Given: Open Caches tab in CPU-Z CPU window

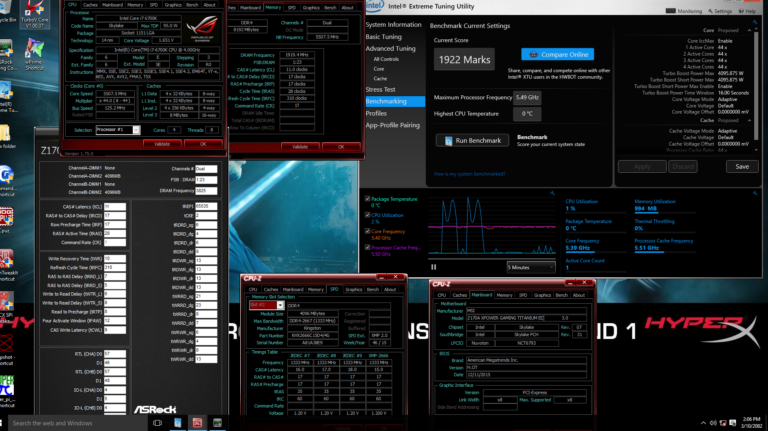Looking at the screenshot, I should click(90, 5).
